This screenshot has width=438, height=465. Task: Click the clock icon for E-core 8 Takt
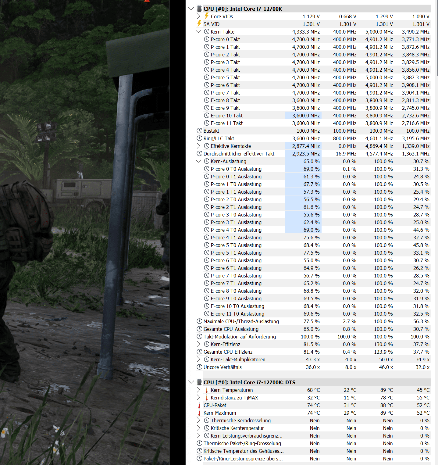pos(207,100)
